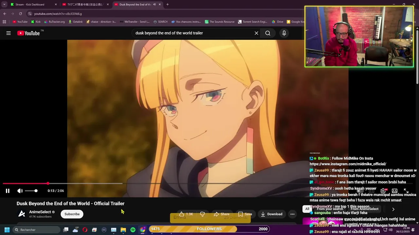This screenshot has width=419, height=235.
Task: Mute the video with speaker icon
Action: (20, 191)
